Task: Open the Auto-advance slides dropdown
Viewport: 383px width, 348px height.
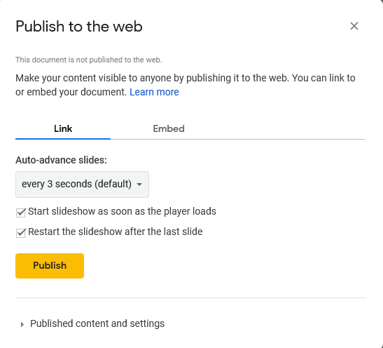Action: click(x=82, y=185)
